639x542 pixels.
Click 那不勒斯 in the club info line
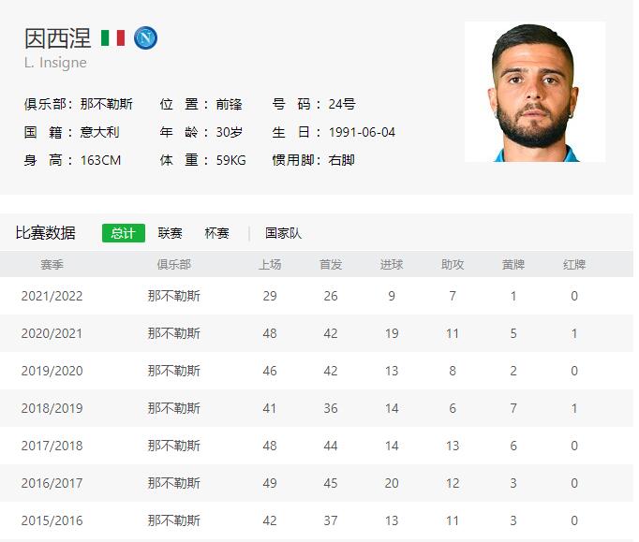click(x=106, y=105)
